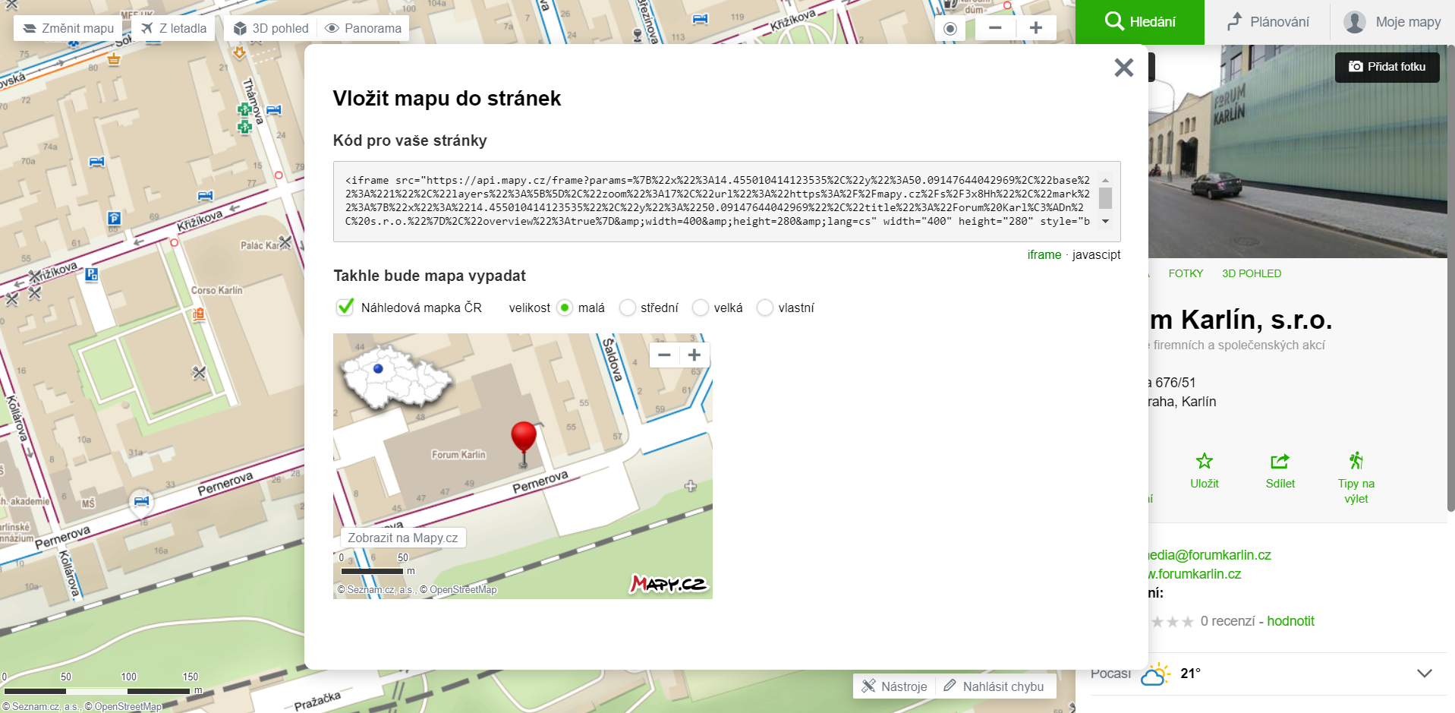The width and height of the screenshot is (1455, 713).
Task: Open Změnit mapu layer switcher
Action: 68,28
